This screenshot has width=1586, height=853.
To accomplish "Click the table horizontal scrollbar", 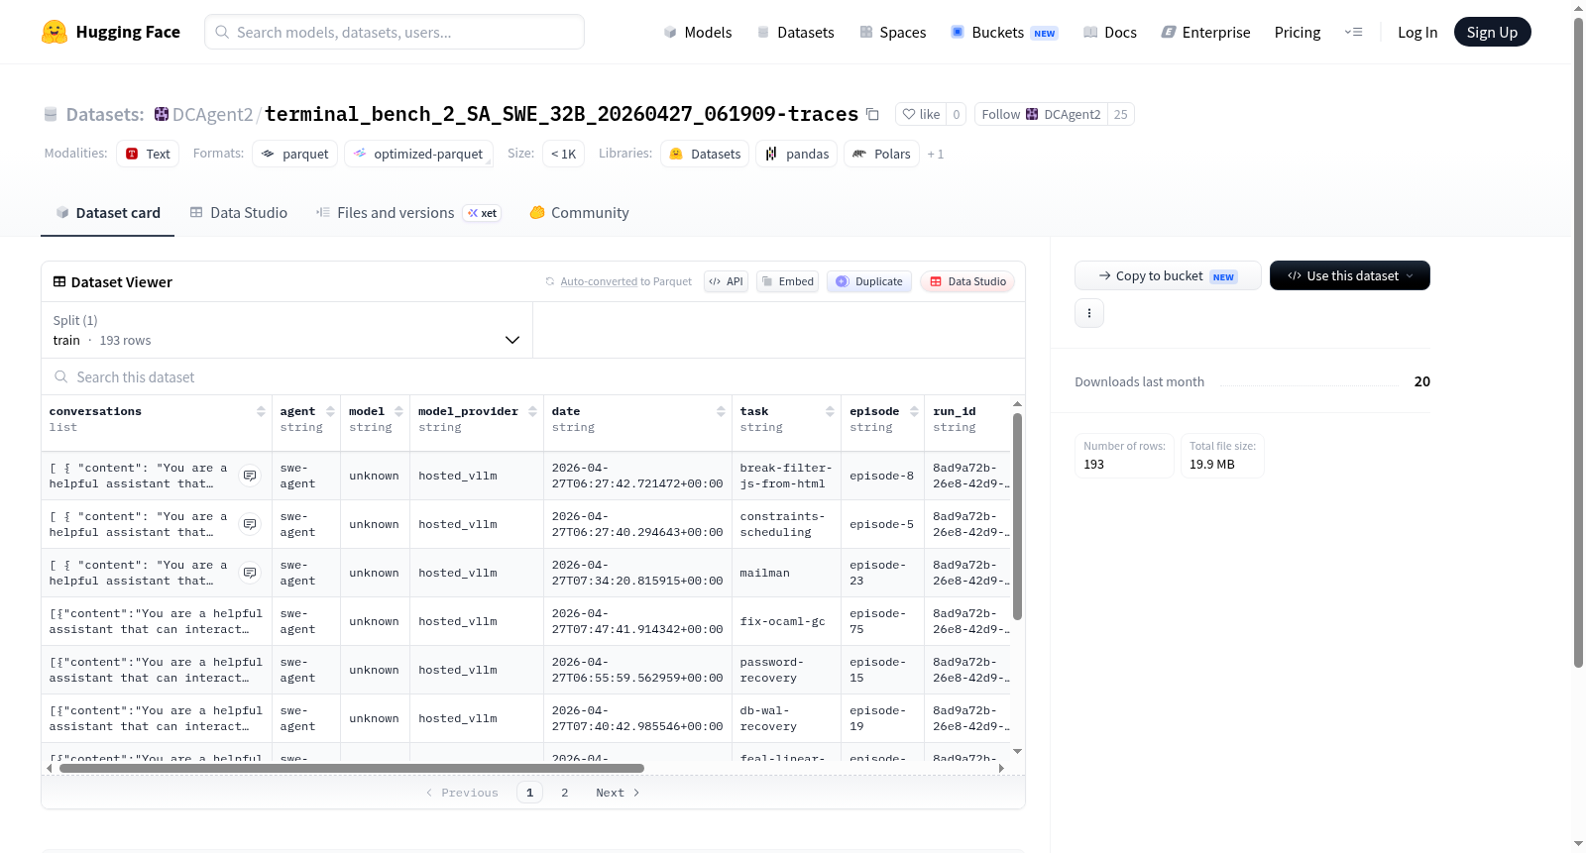I will tap(351, 768).
